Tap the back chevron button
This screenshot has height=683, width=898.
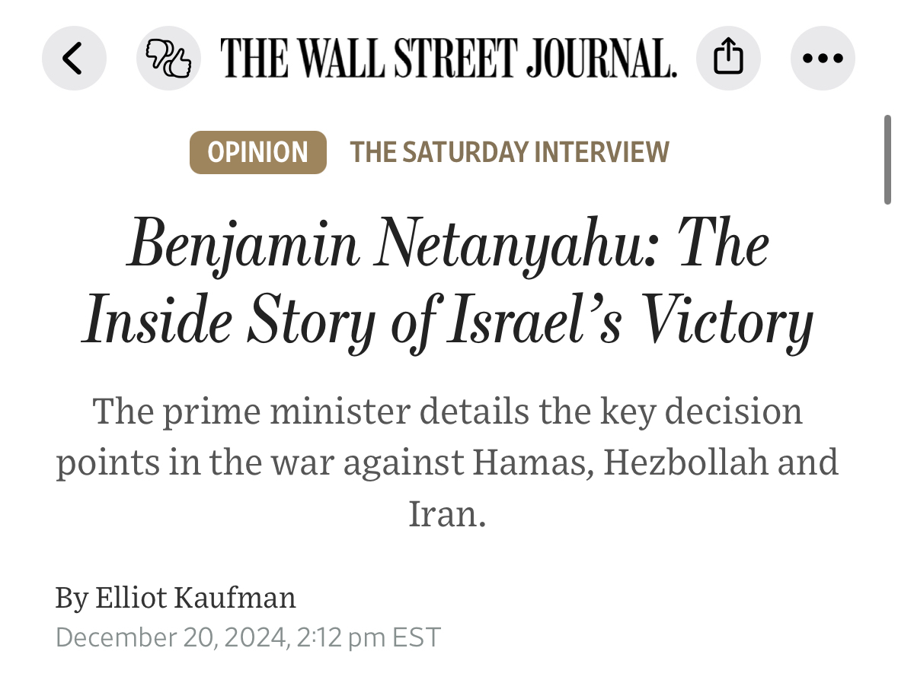click(72, 59)
